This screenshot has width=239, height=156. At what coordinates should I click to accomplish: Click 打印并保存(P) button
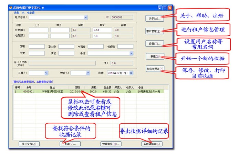click(x=155, y=69)
